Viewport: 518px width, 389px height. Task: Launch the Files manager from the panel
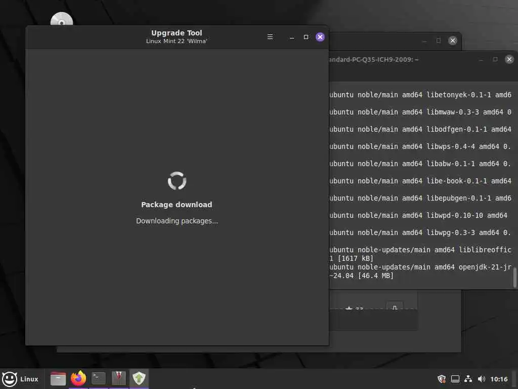58,378
